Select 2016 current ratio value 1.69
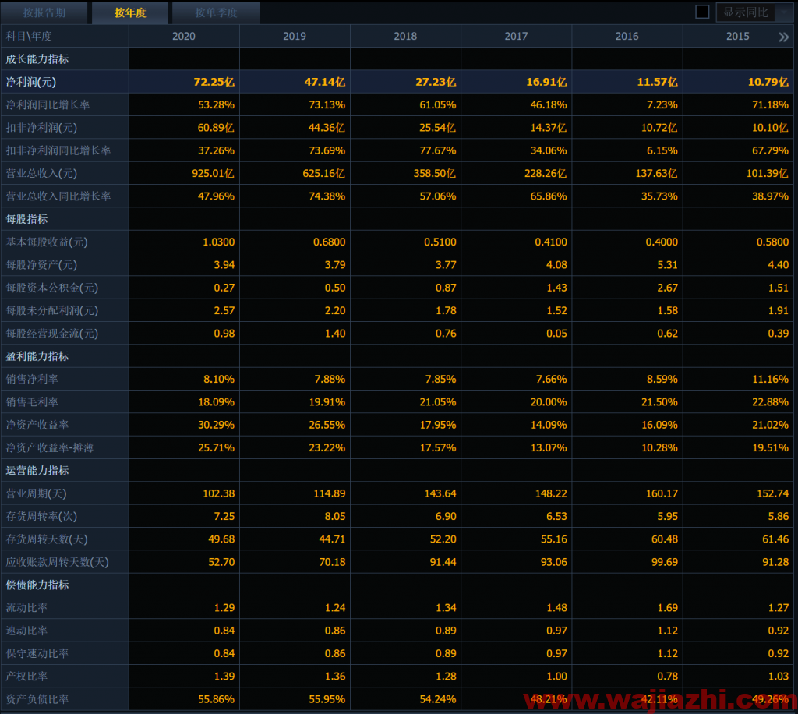Screen dimensions: 798x714 pos(667,608)
